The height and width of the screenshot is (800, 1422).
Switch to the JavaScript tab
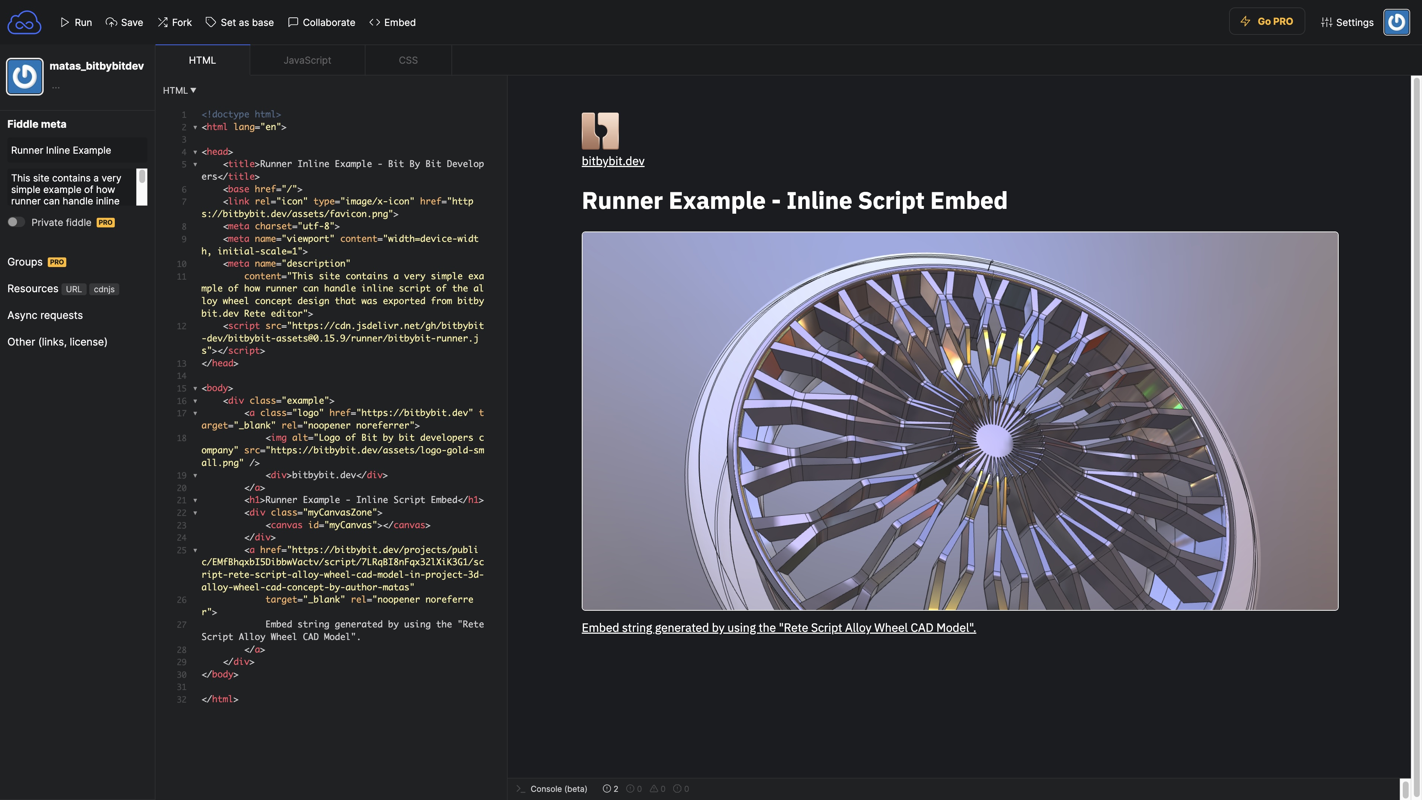tap(307, 60)
